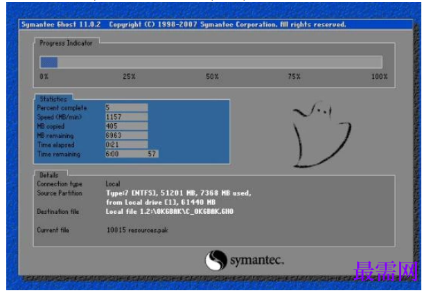Click the Percent complete label
This screenshot has height=293, width=431.
[x=62, y=108]
